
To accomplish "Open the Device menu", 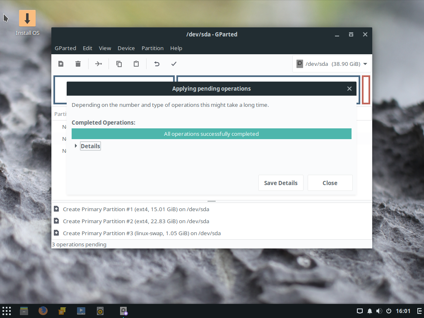I will (126, 48).
